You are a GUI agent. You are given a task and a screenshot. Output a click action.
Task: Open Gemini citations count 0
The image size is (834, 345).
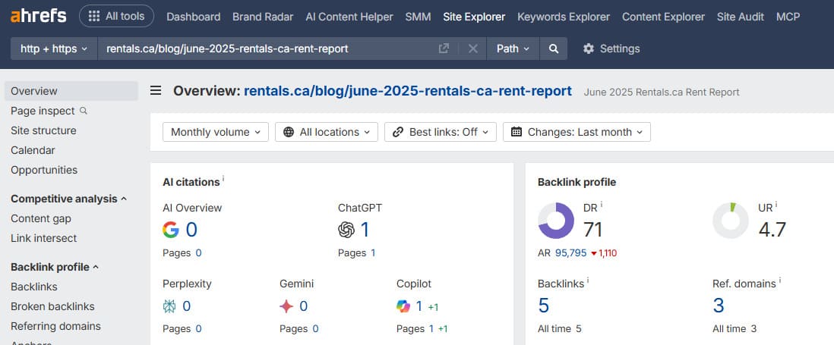point(304,306)
